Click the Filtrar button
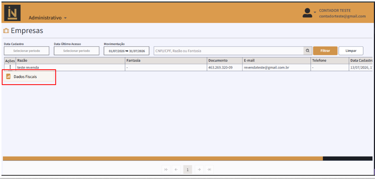The width and height of the screenshot is (375, 179). [x=325, y=51]
